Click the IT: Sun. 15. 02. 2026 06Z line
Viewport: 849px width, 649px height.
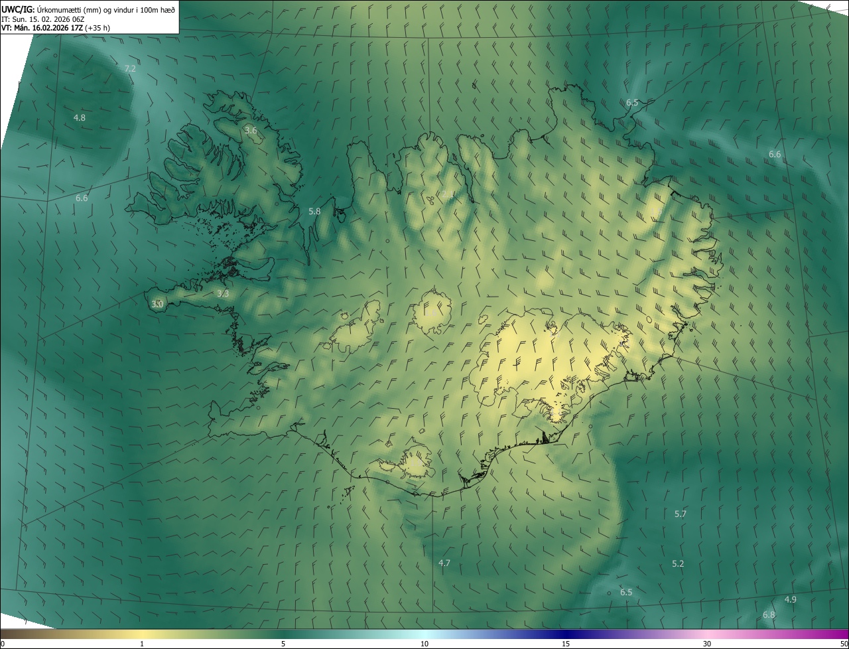tap(42, 19)
